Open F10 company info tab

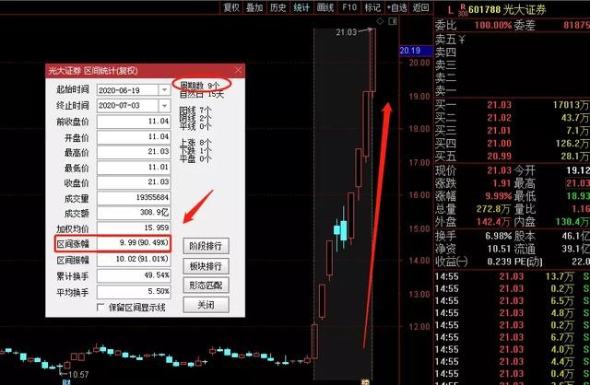[349, 7]
